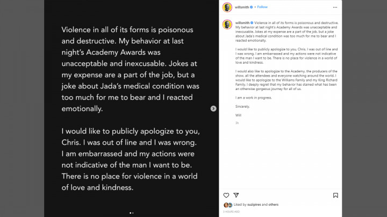The width and height of the screenshot is (387, 217).
Task: Select the second carousel dot indicator
Action: 133,213
